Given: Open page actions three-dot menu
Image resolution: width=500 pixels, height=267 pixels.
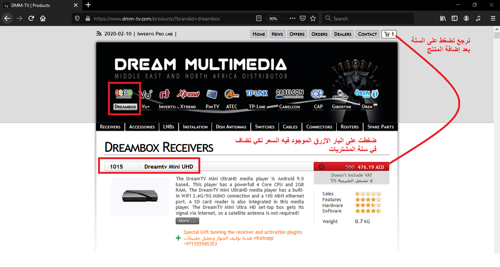Looking at the screenshot, I should (293, 18).
